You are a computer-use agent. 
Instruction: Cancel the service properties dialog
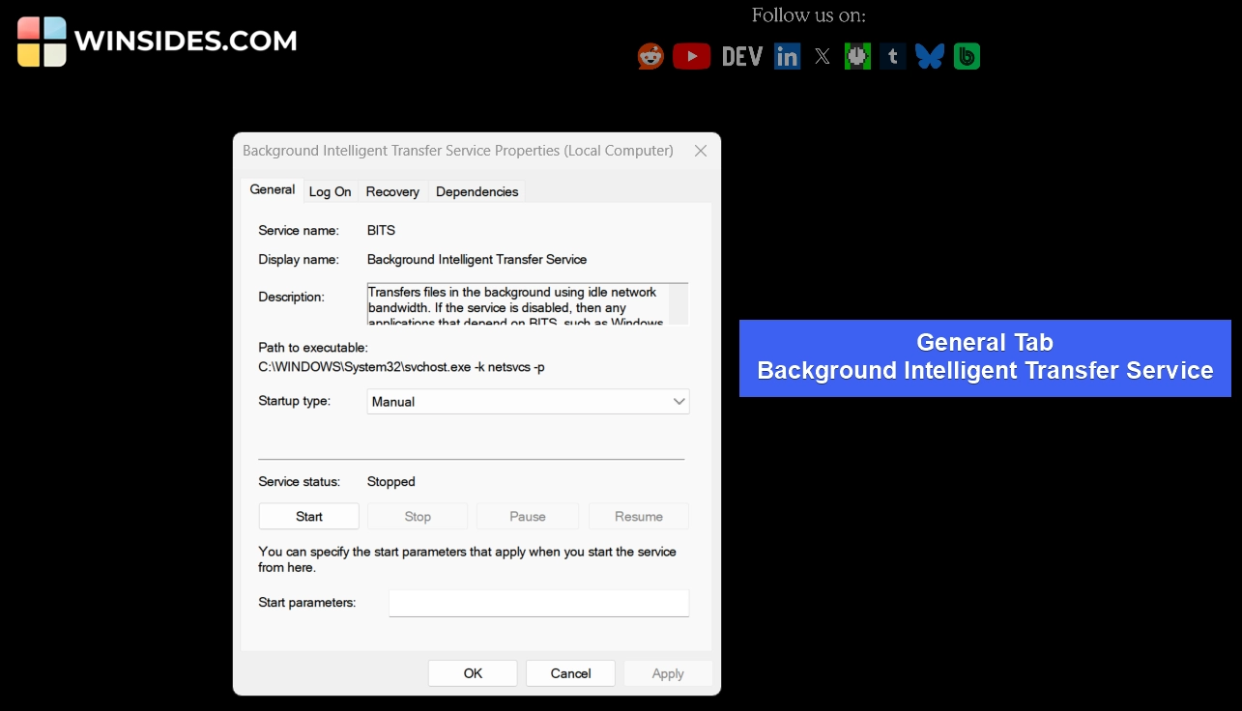pos(570,673)
